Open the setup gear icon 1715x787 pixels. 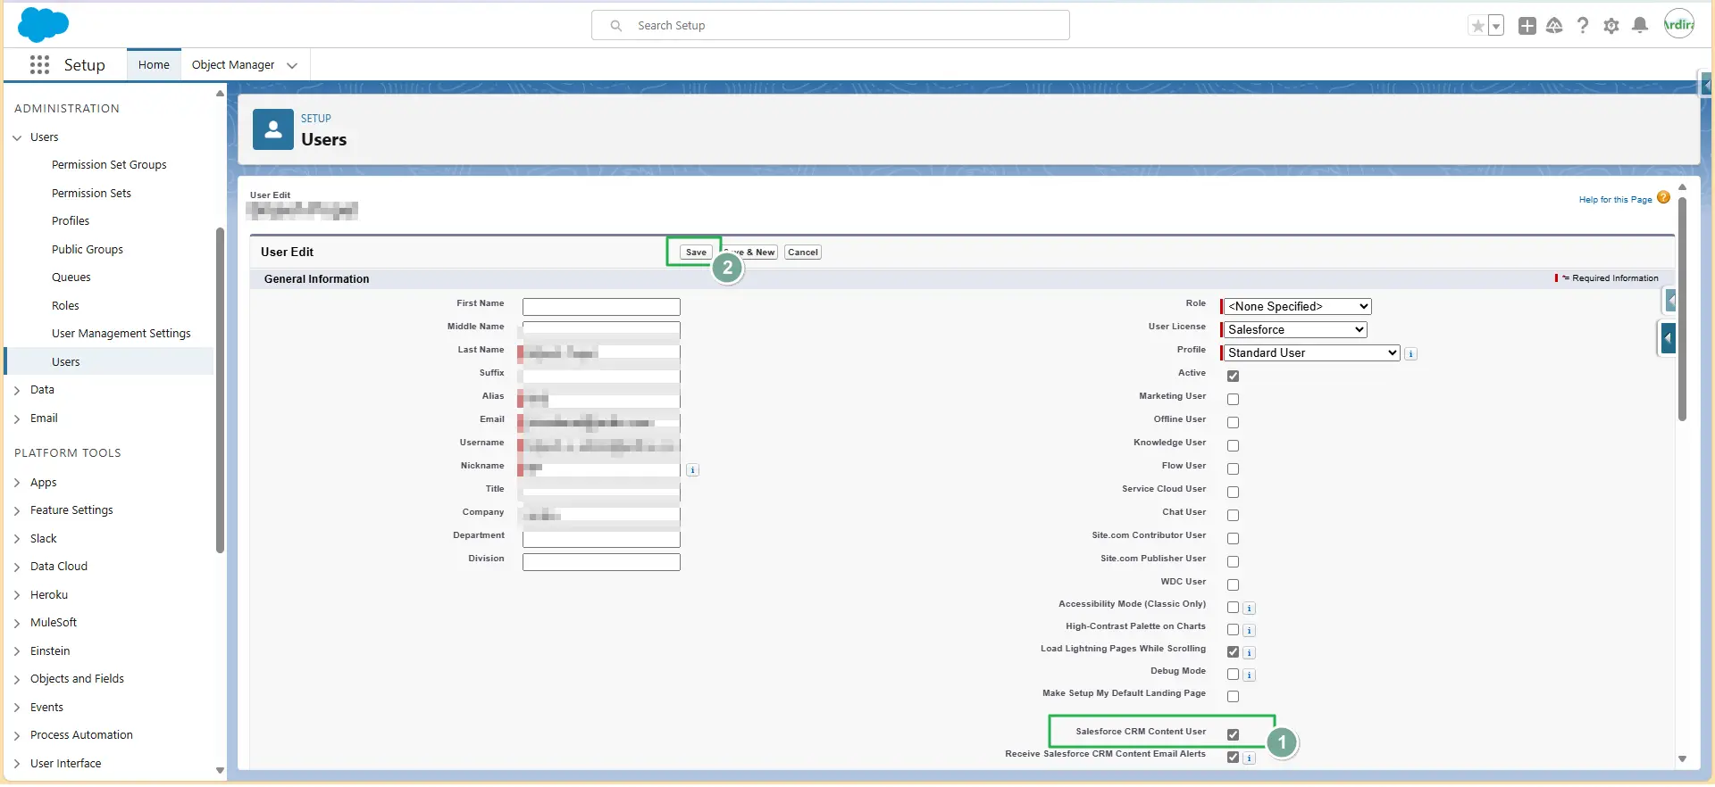(1611, 26)
